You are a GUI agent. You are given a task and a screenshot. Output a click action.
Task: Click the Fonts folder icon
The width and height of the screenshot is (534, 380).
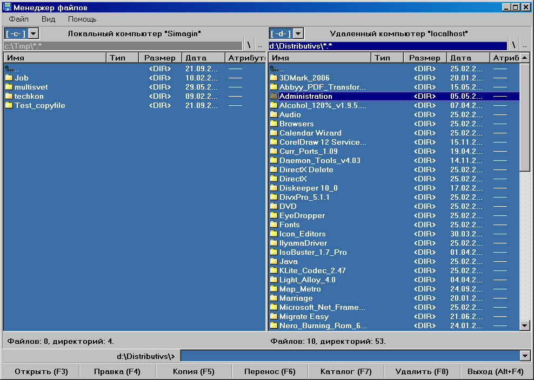pyautogui.click(x=274, y=225)
